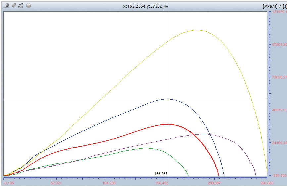This screenshot has width=287, height=186.
Task: Click y-axis value -359,505
Action: point(279,175)
